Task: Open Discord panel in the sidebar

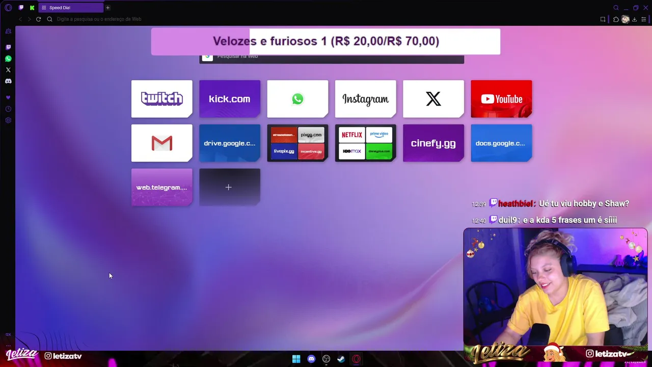Action: [8, 81]
